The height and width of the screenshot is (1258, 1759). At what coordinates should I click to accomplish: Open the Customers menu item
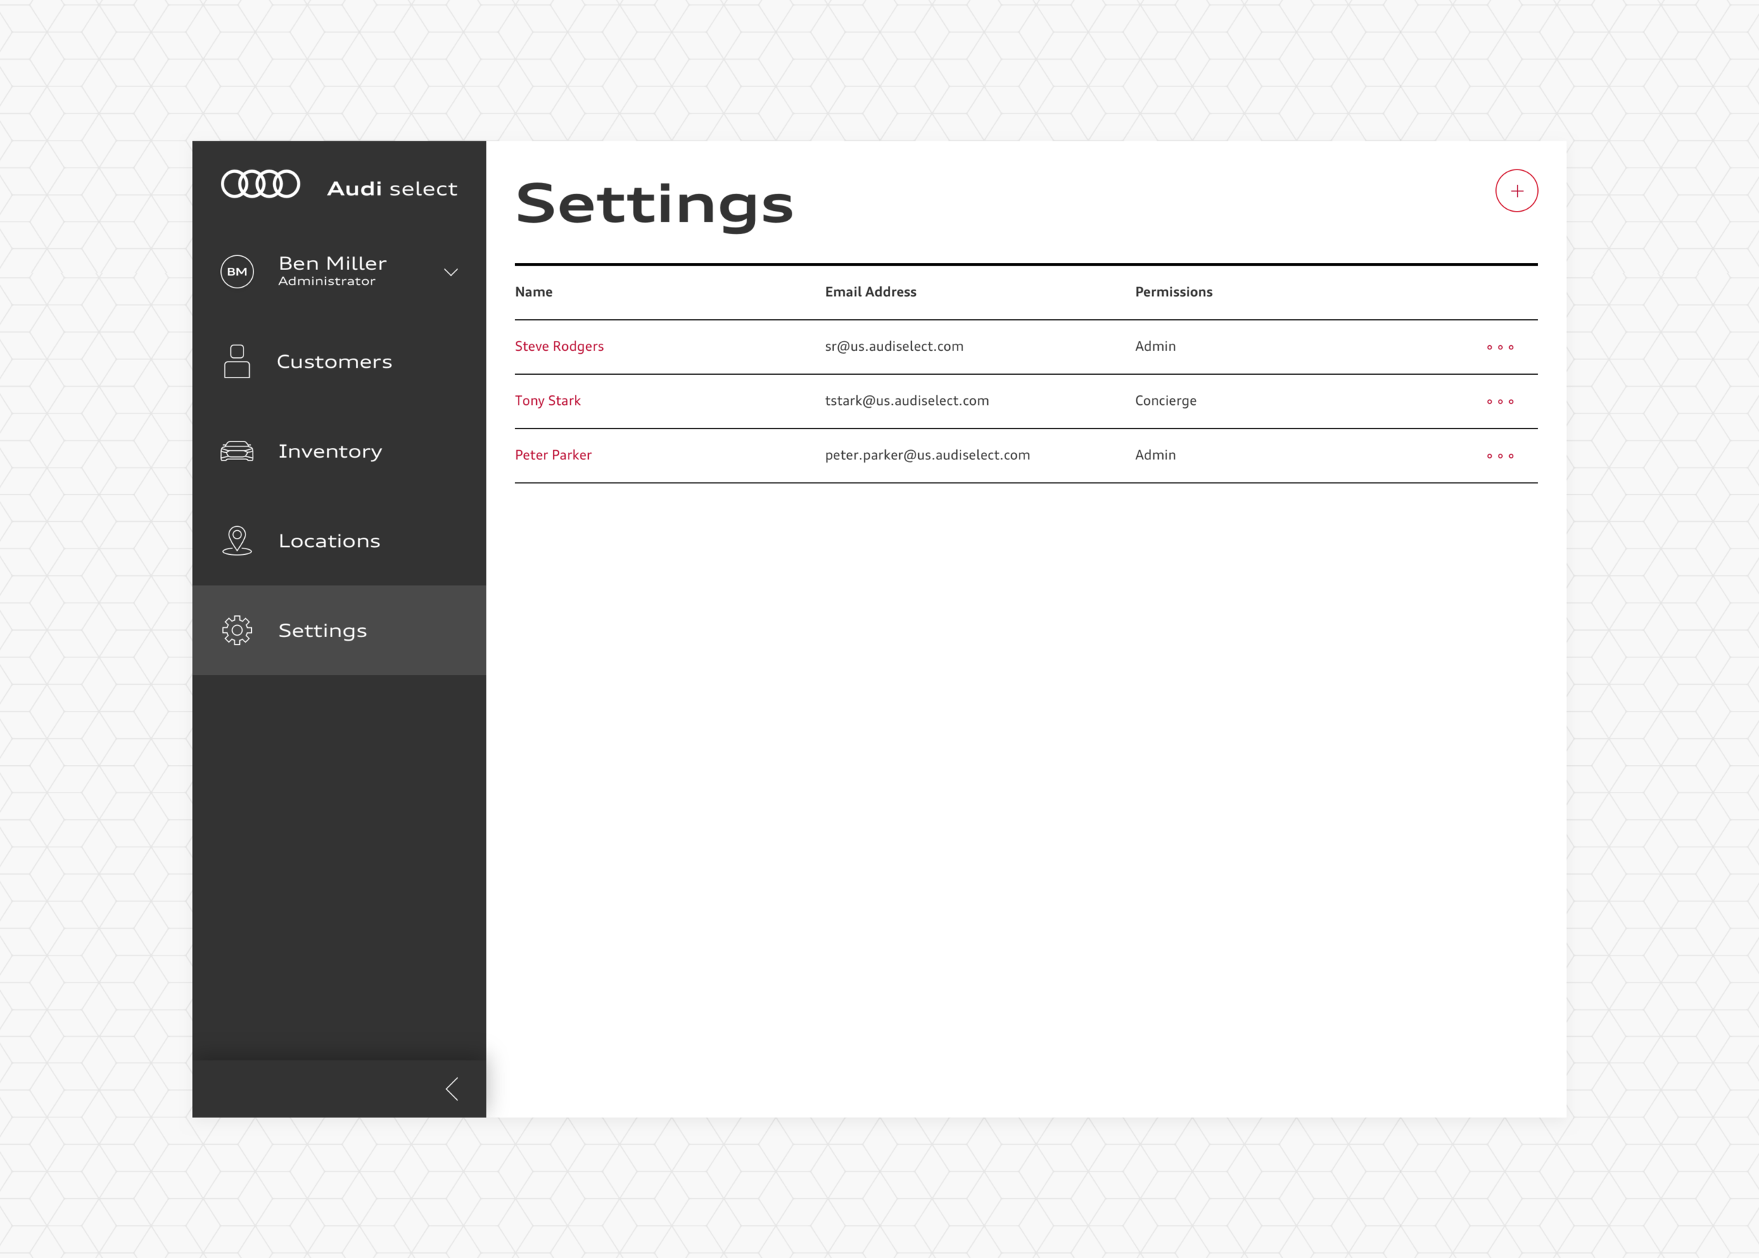(339, 361)
